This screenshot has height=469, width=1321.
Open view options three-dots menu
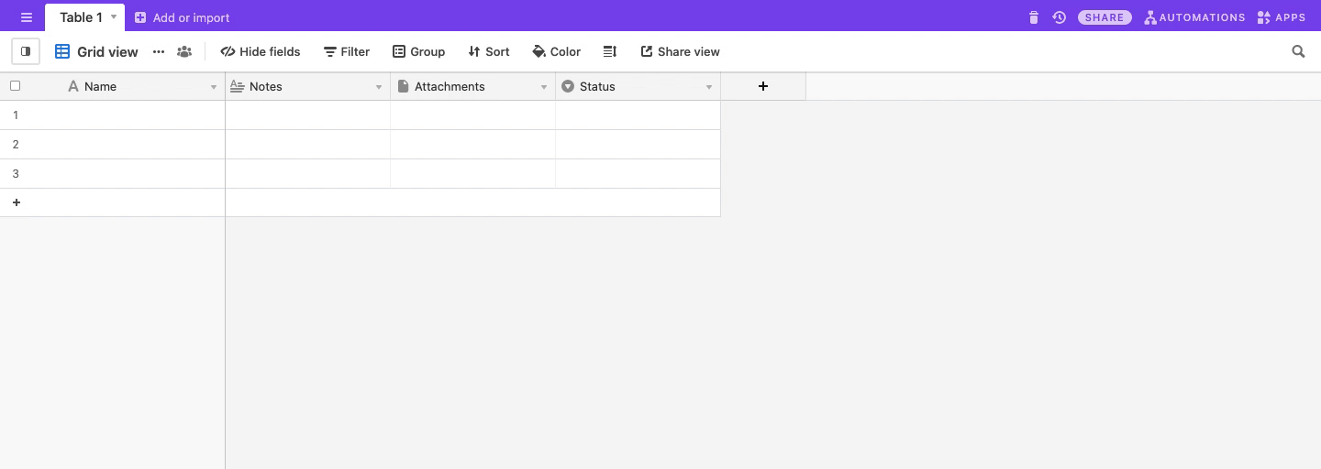pos(159,51)
